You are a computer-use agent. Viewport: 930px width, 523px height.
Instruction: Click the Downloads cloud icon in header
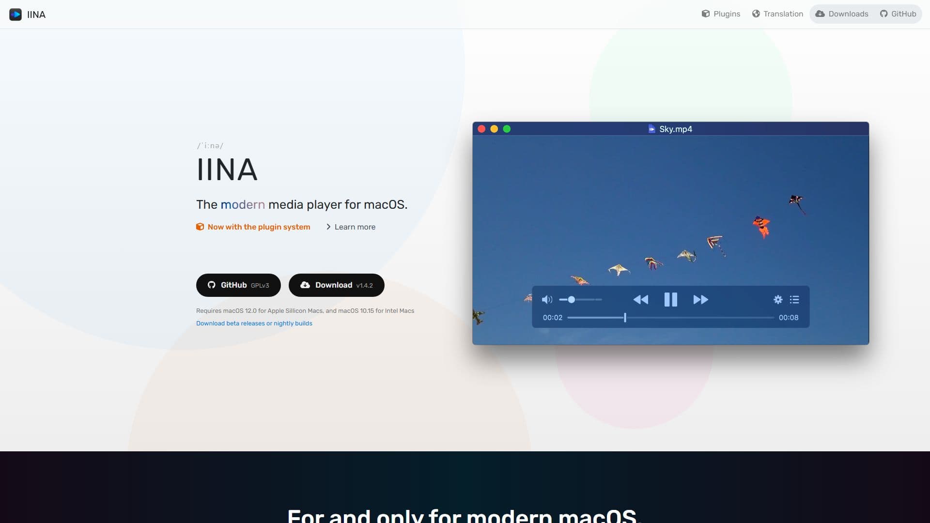pyautogui.click(x=820, y=14)
